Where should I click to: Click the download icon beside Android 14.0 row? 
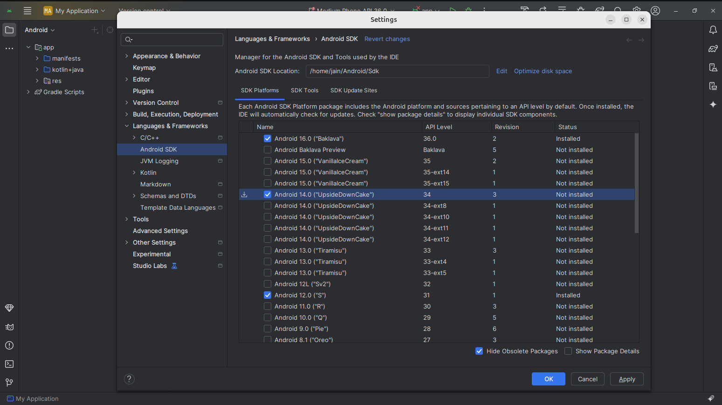pos(244,195)
